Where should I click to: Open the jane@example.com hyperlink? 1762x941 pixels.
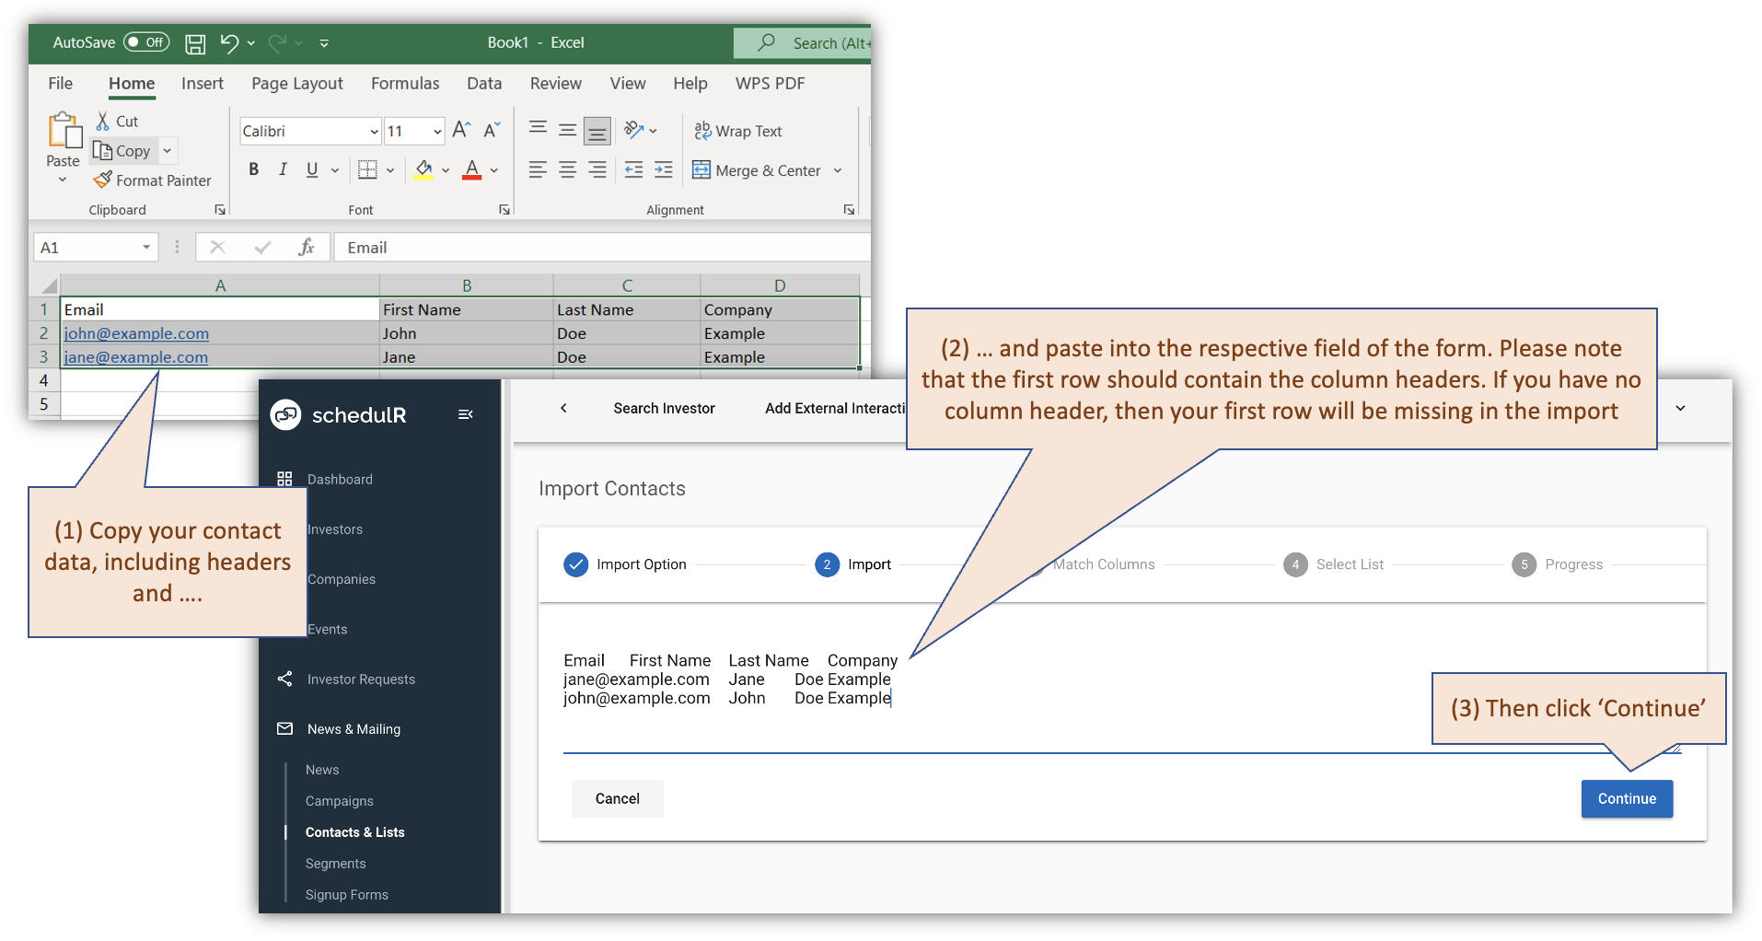coord(136,357)
